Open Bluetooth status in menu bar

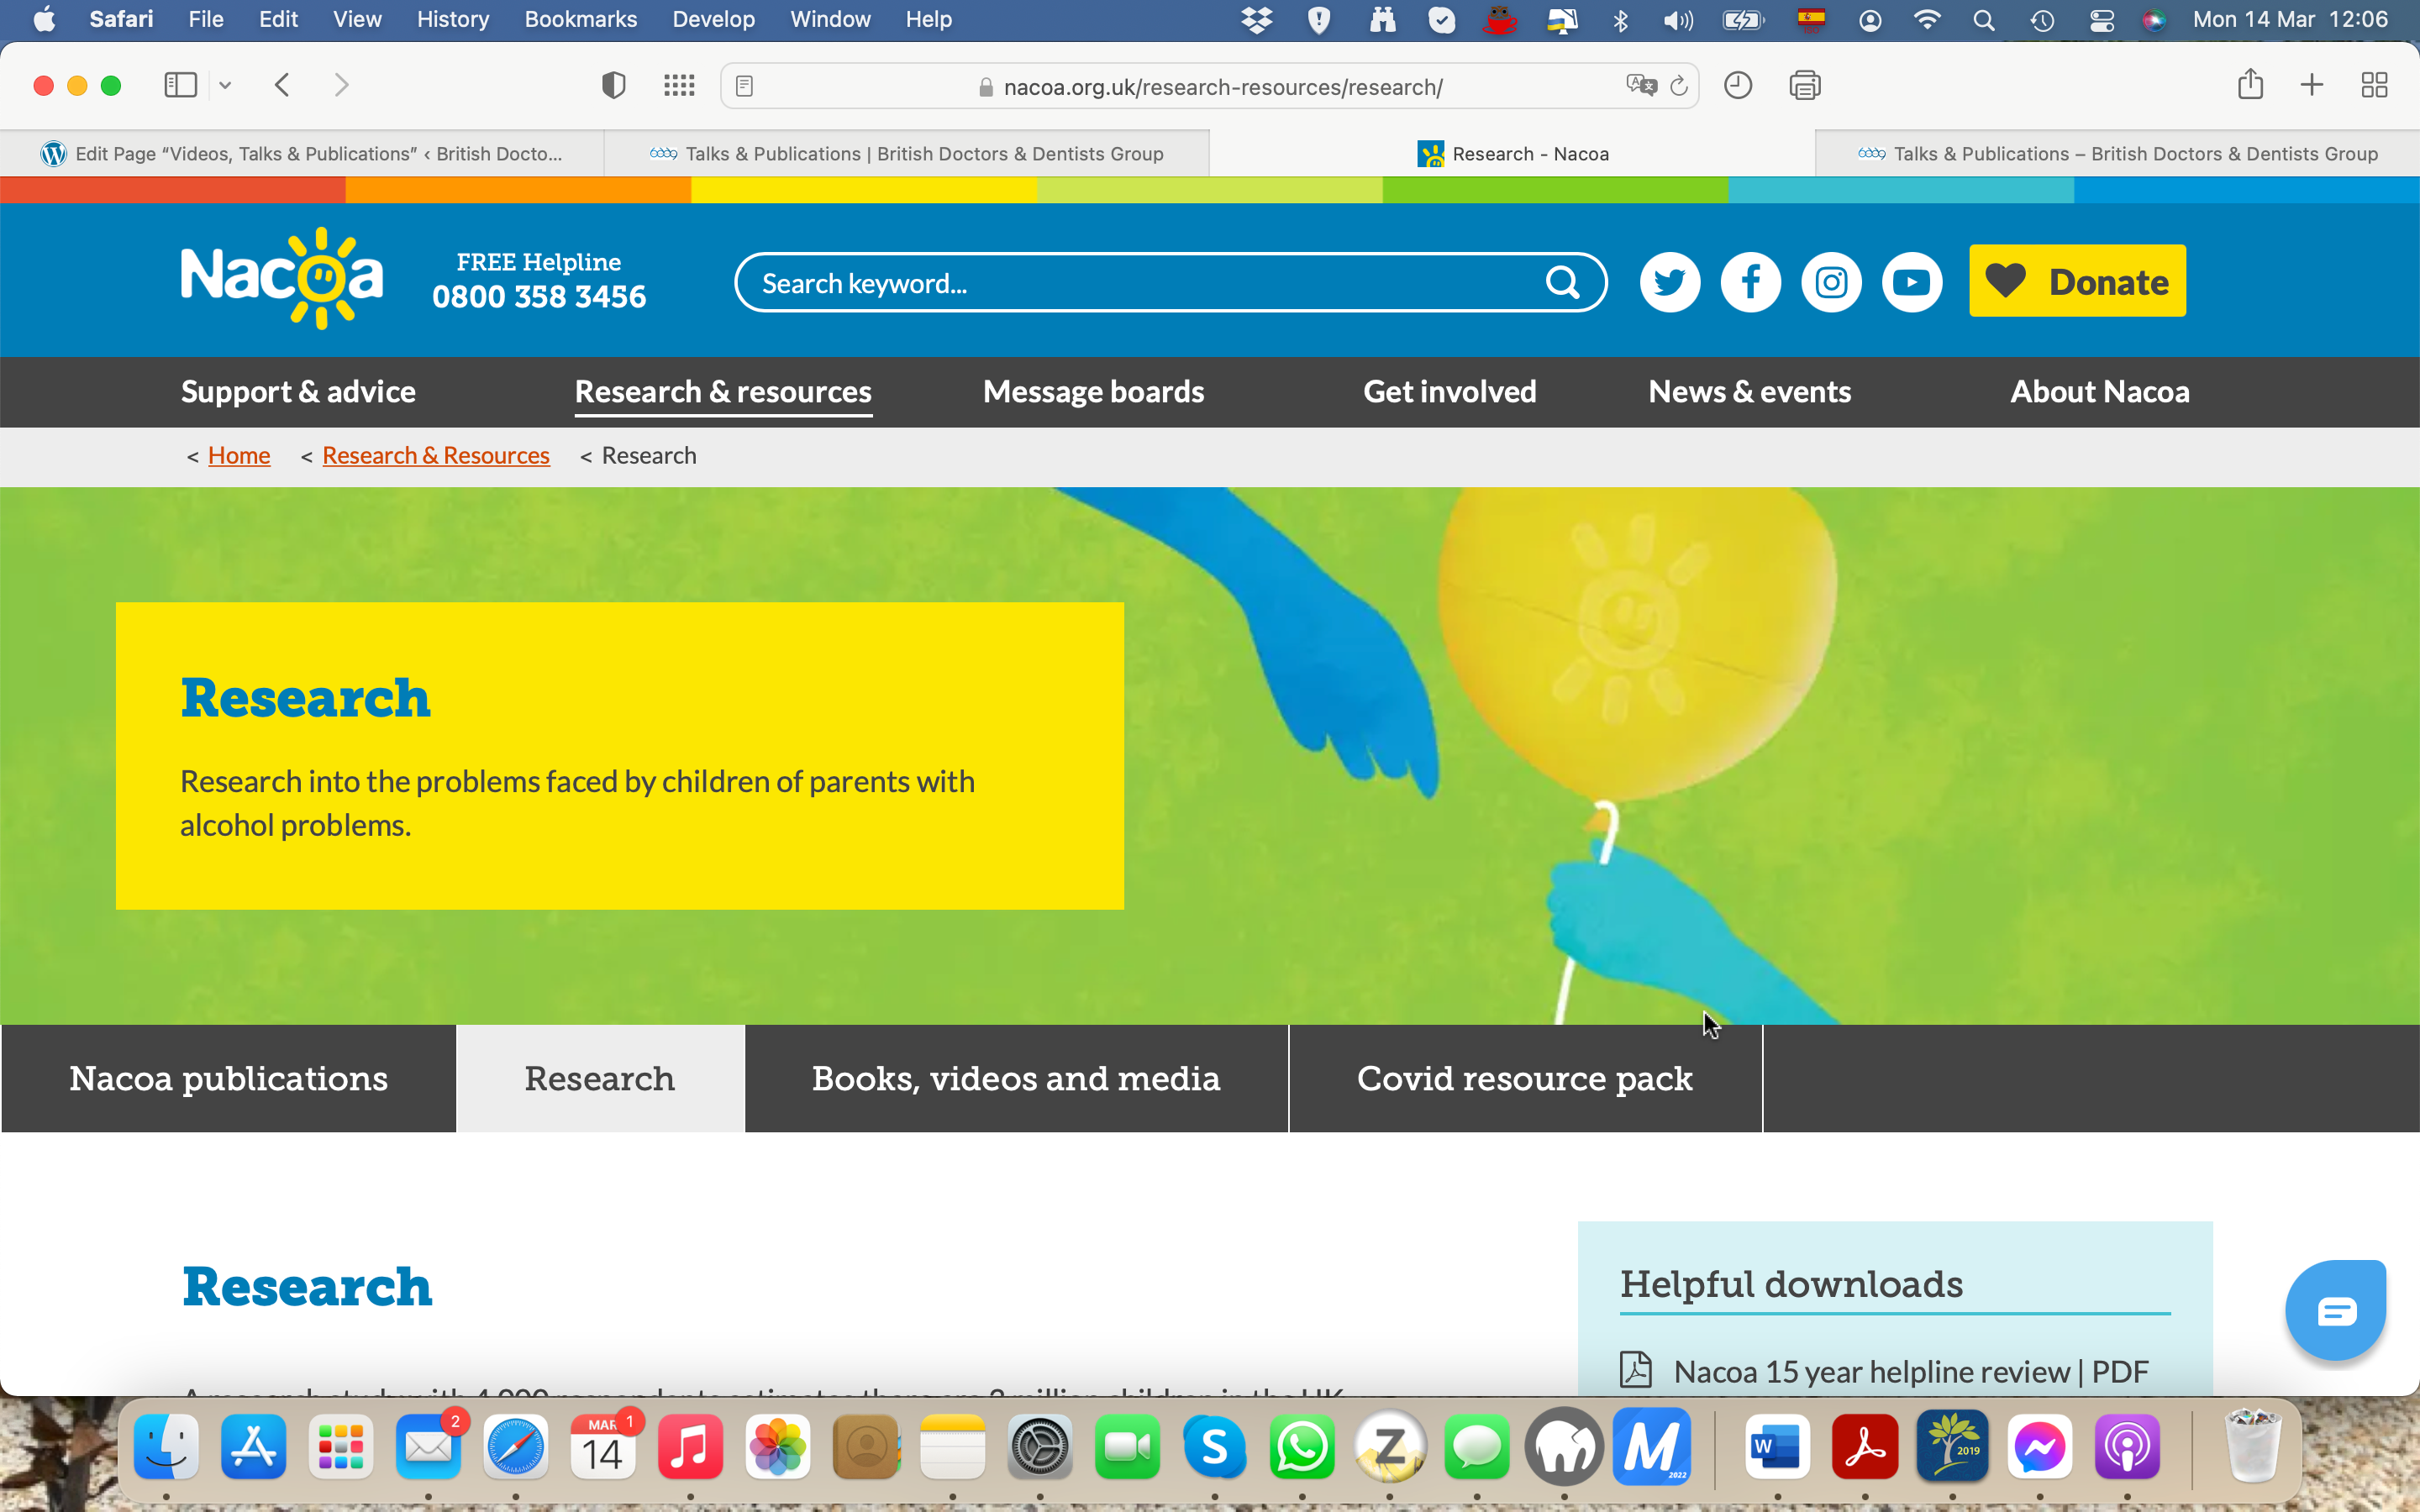[x=1621, y=20]
